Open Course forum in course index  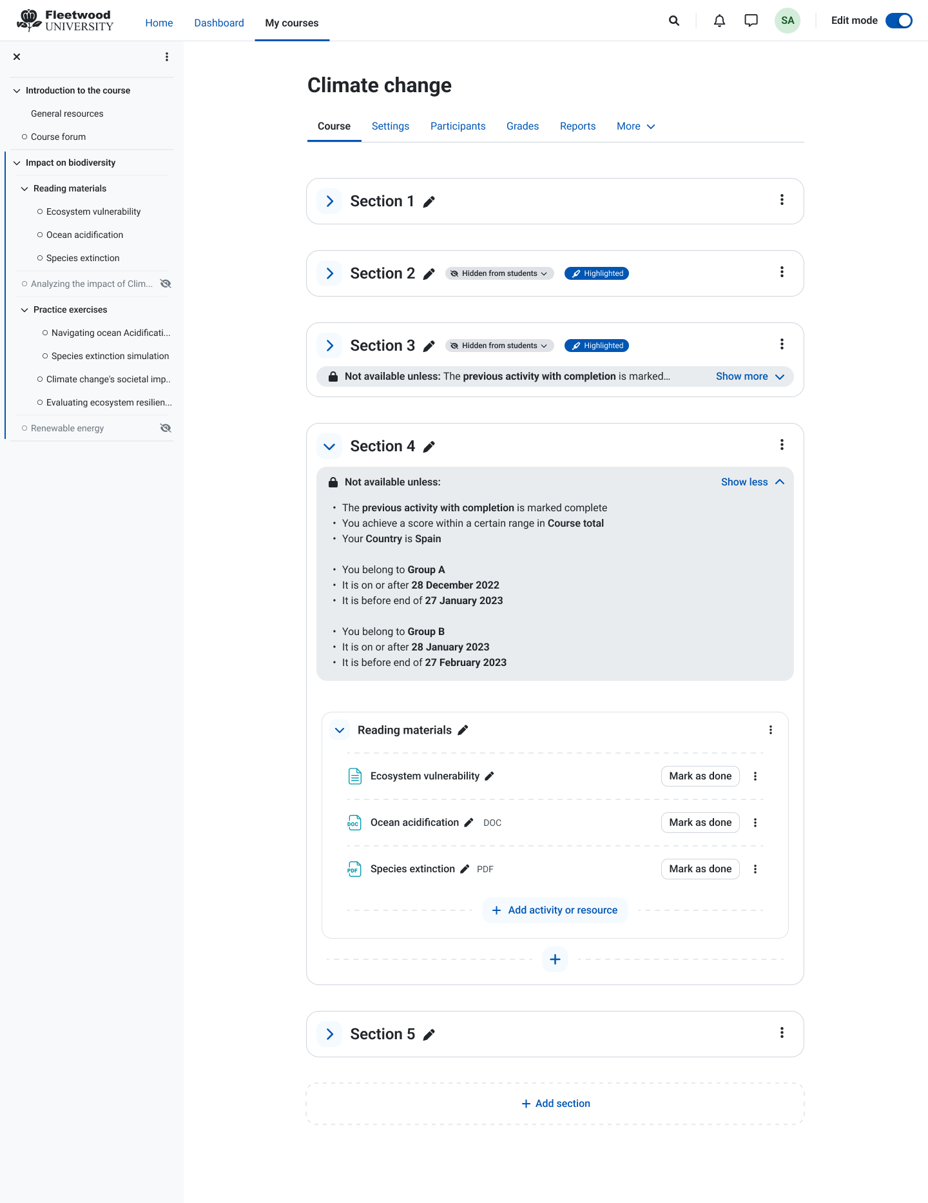(58, 137)
